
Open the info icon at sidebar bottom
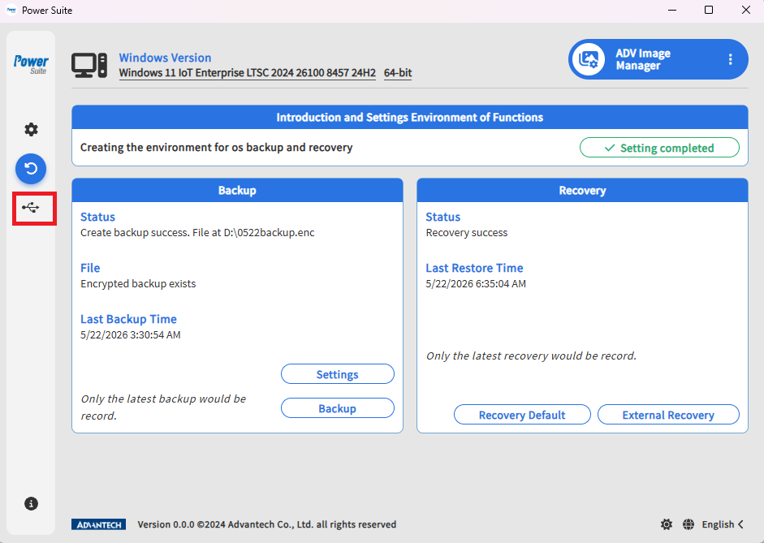tap(31, 503)
